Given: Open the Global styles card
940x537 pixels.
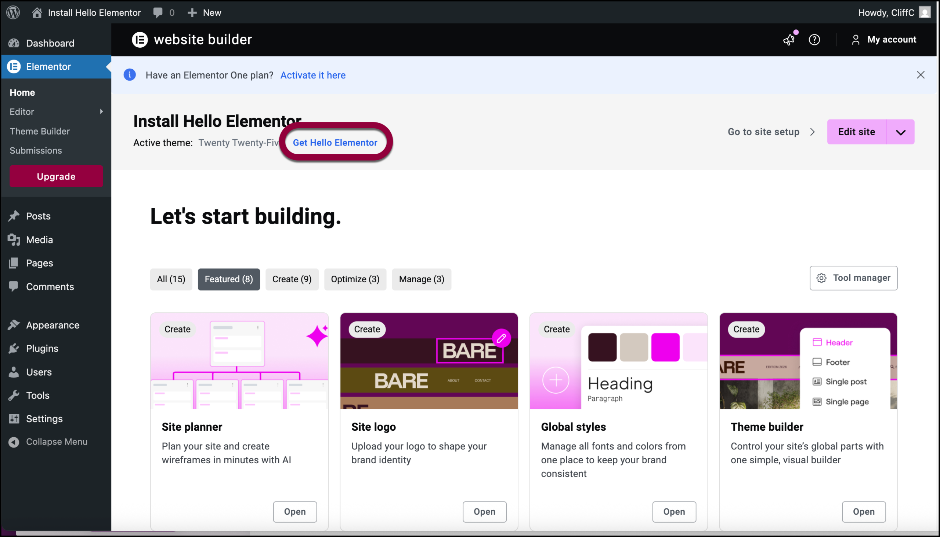Looking at the screenshot, I should click(674, 512).
